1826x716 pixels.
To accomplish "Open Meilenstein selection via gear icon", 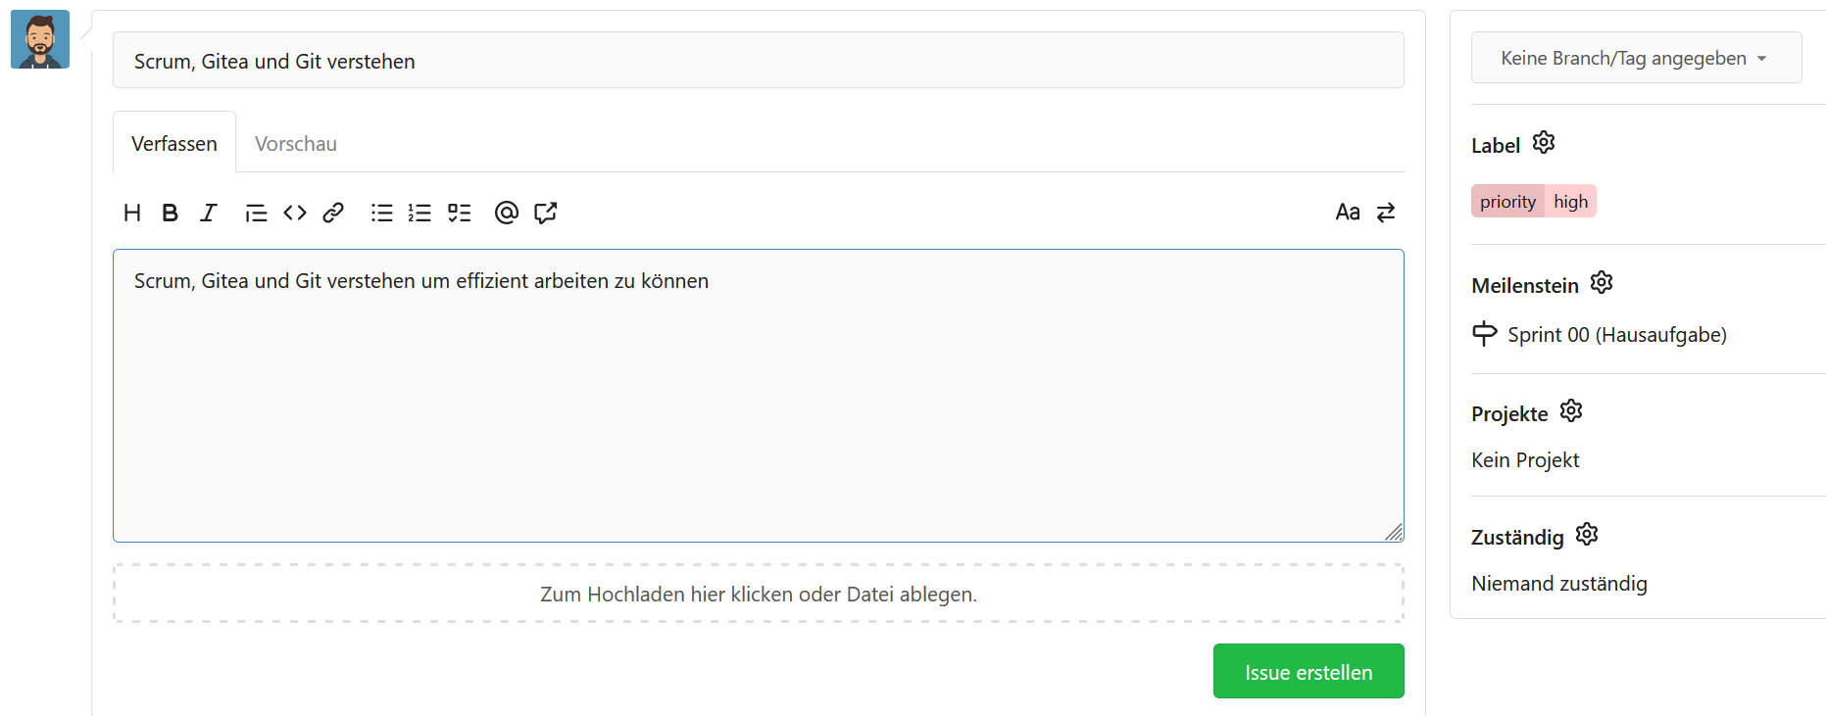I will (1602, 283).
